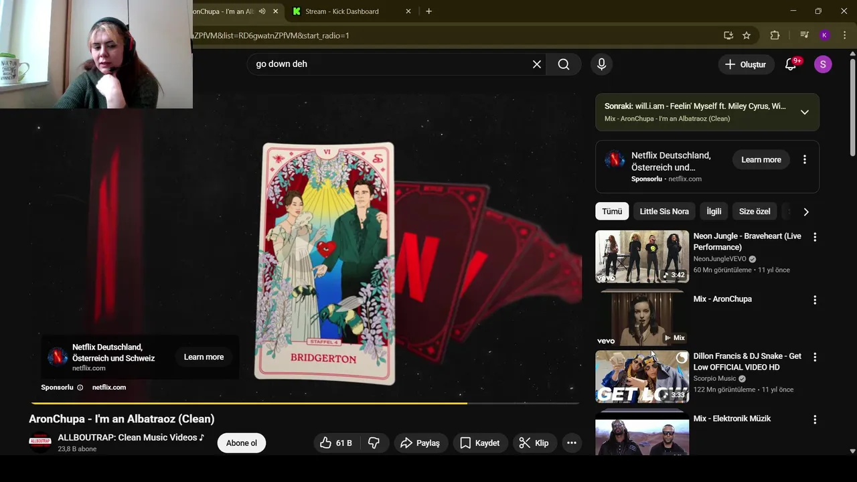Image resolution: width=857 pixels, height=482 pixels.
Task: Share the video with Paylaş
Action: click(x=420, y=443)
